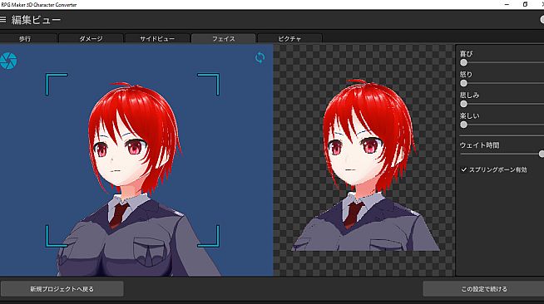
Task: Click 新規プロジェクトへ戻る button
Action: [62, 289]
